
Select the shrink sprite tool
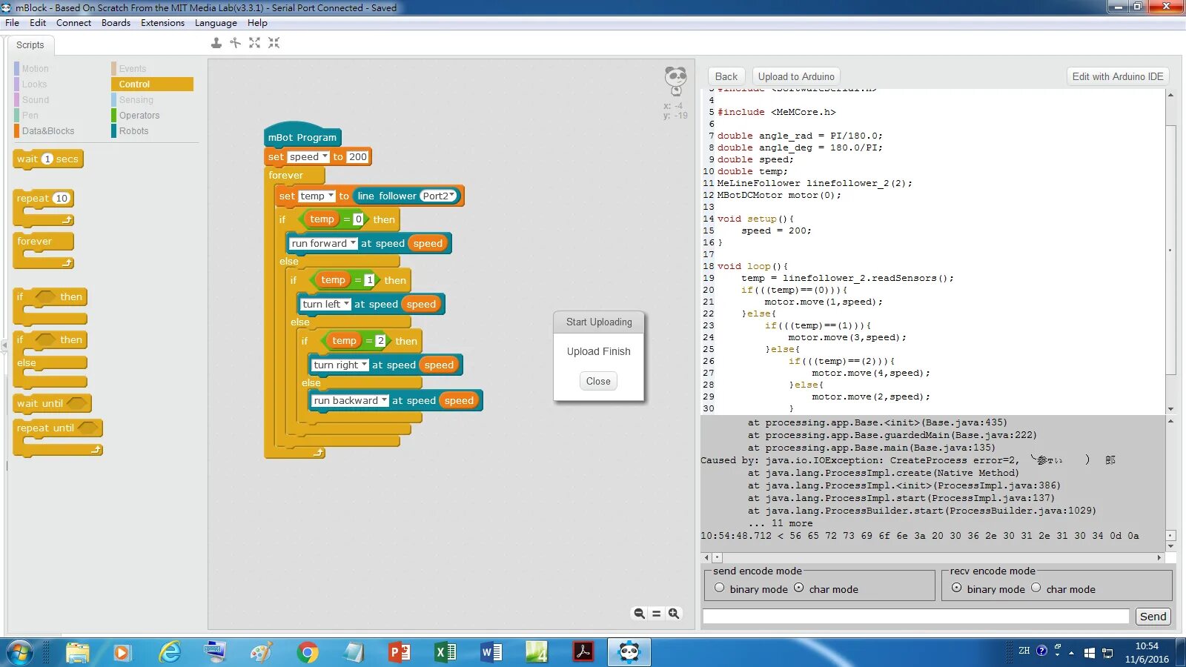274,43
